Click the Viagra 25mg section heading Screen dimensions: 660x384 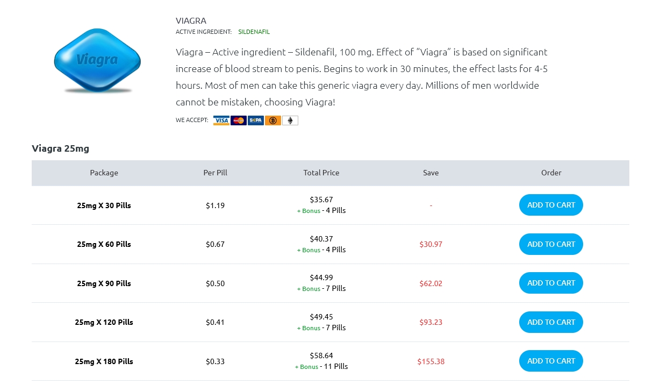(x=60, y=148)
